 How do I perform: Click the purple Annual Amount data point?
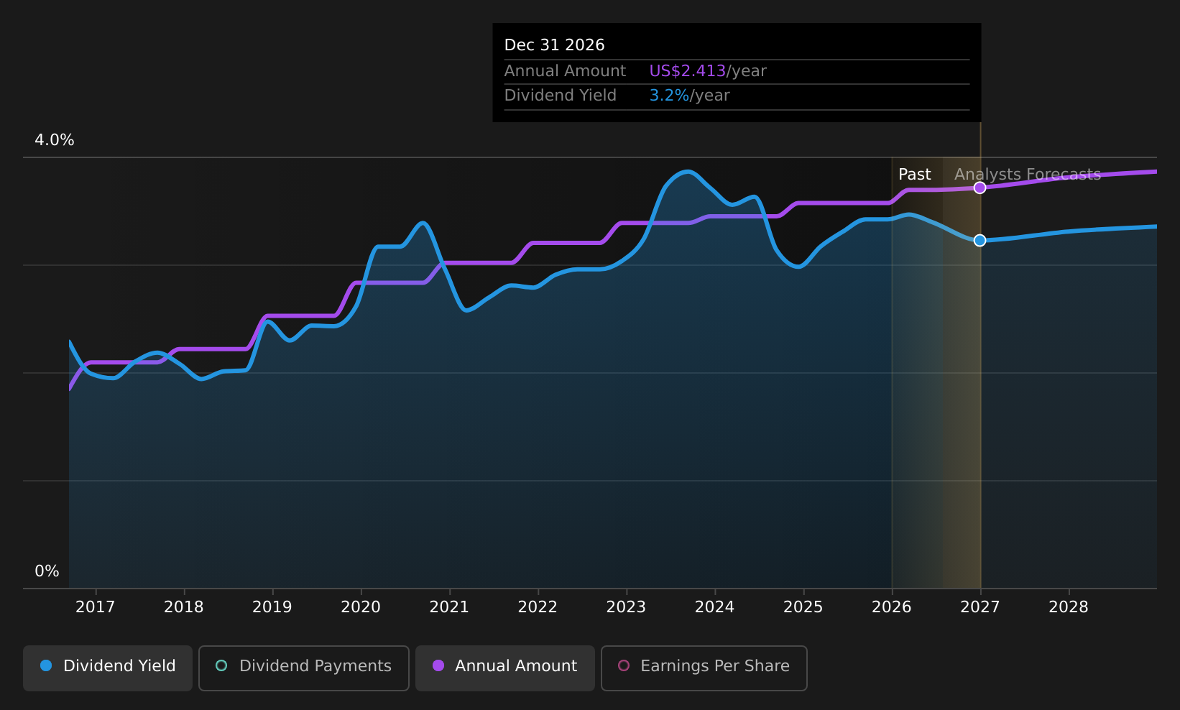point(980,188)
